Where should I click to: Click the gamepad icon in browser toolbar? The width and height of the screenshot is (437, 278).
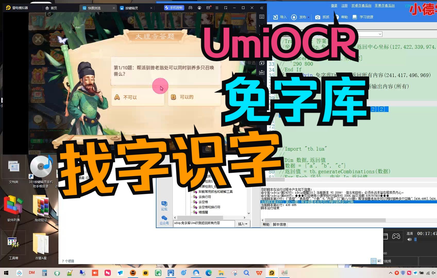point(190,8)
